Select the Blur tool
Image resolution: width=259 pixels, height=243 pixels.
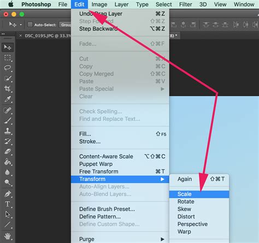pyautogui.click(x=8, y=172)
